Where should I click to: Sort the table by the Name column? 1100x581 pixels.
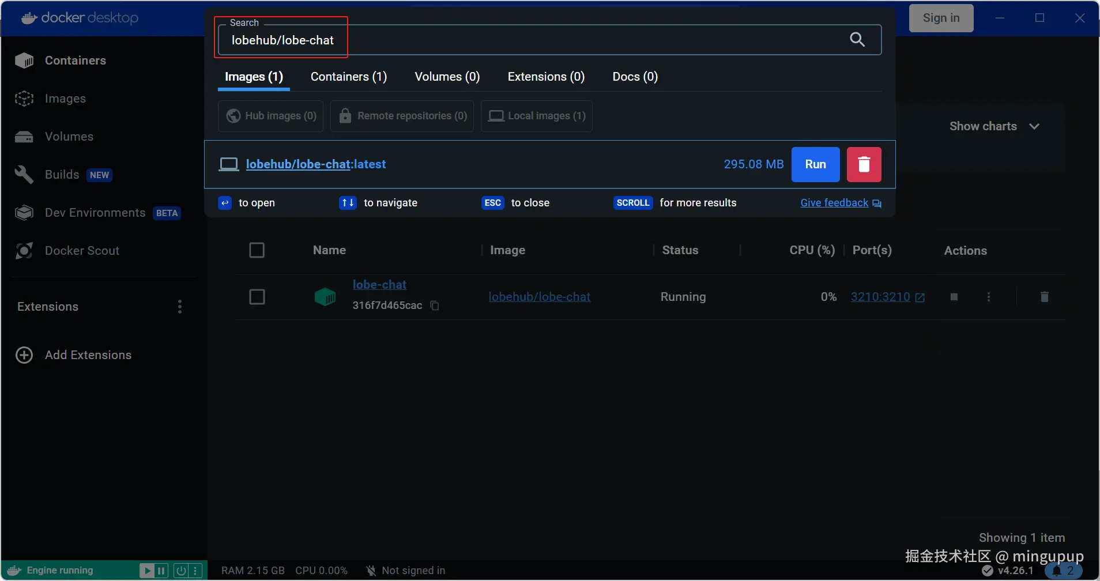pos(329,250)
